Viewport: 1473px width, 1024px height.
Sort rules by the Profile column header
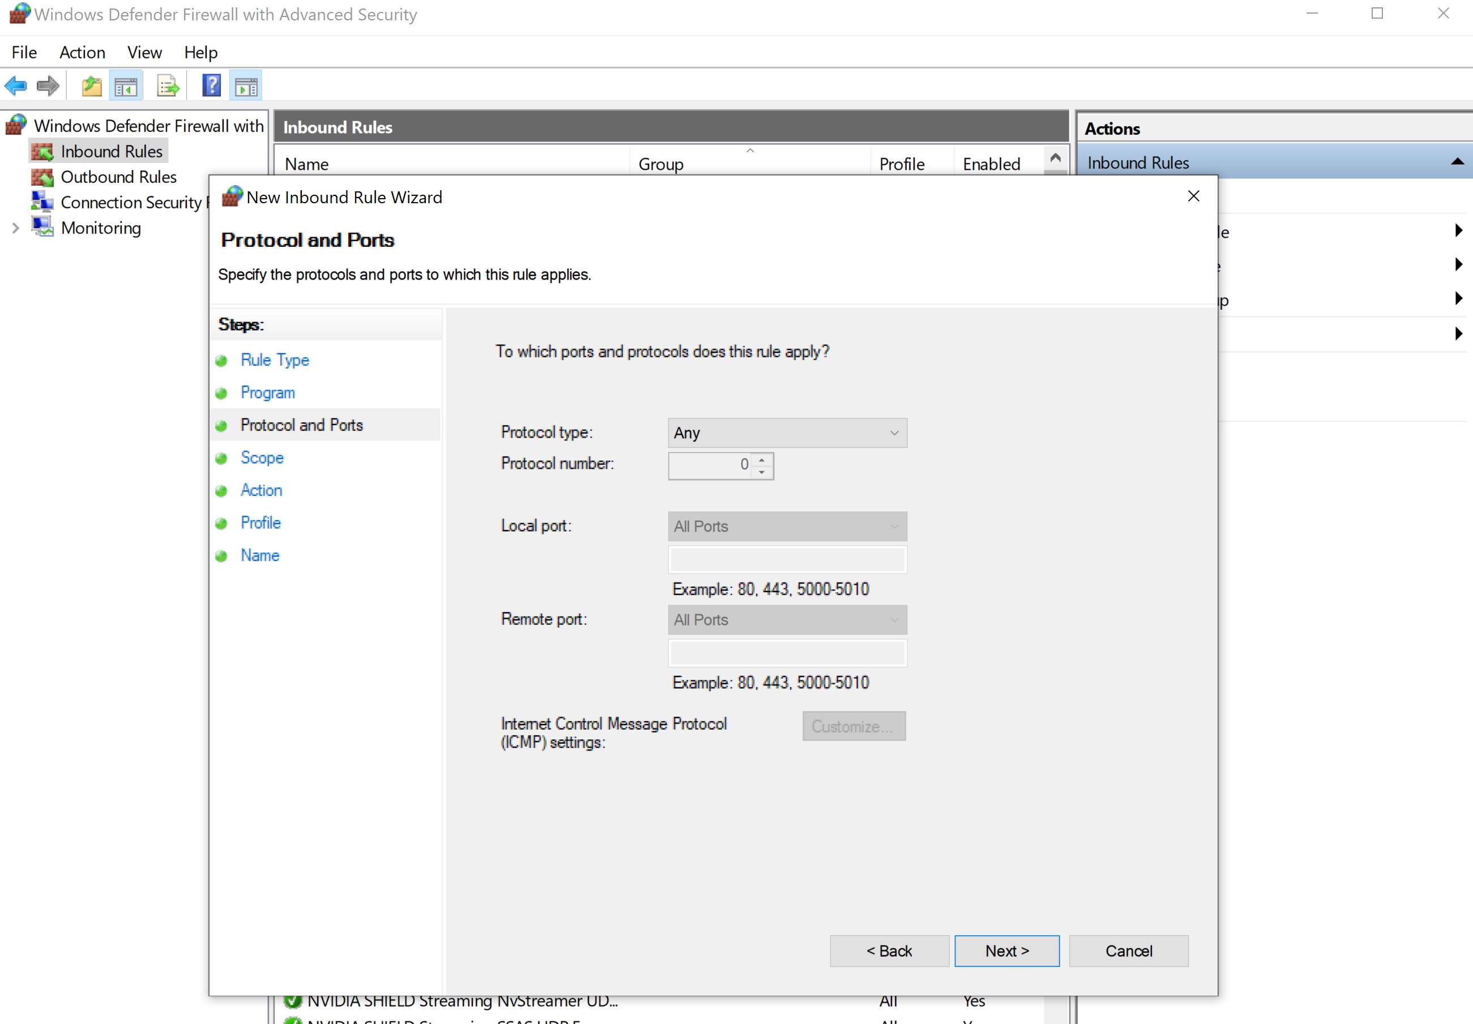click(912, 164)
